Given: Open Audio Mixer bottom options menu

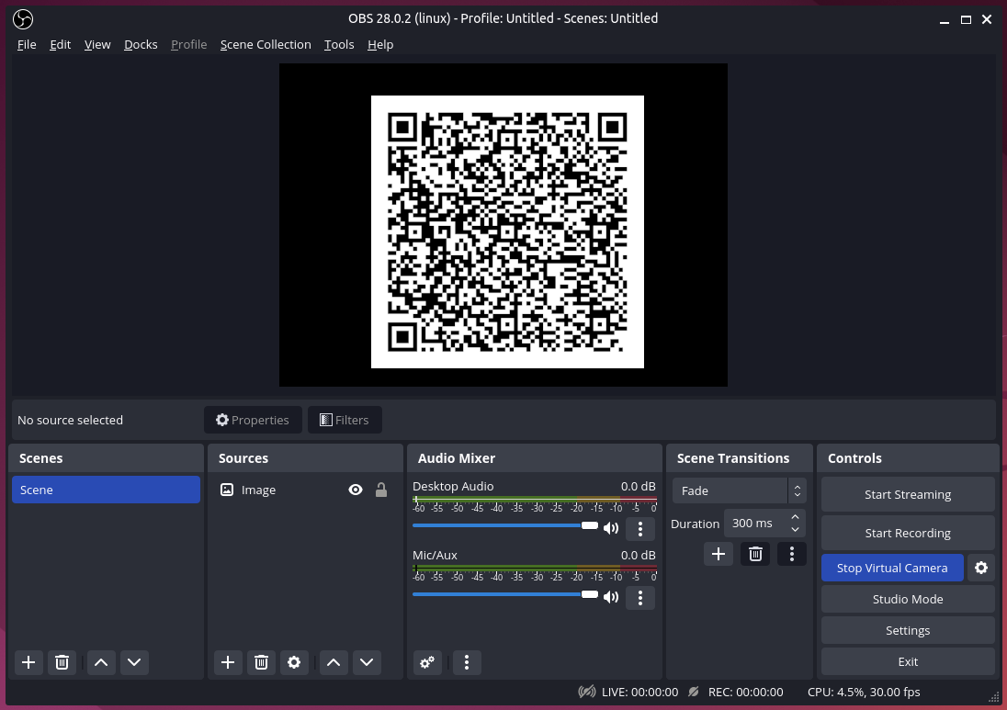Looking at the screenshot, I should 467,662.
